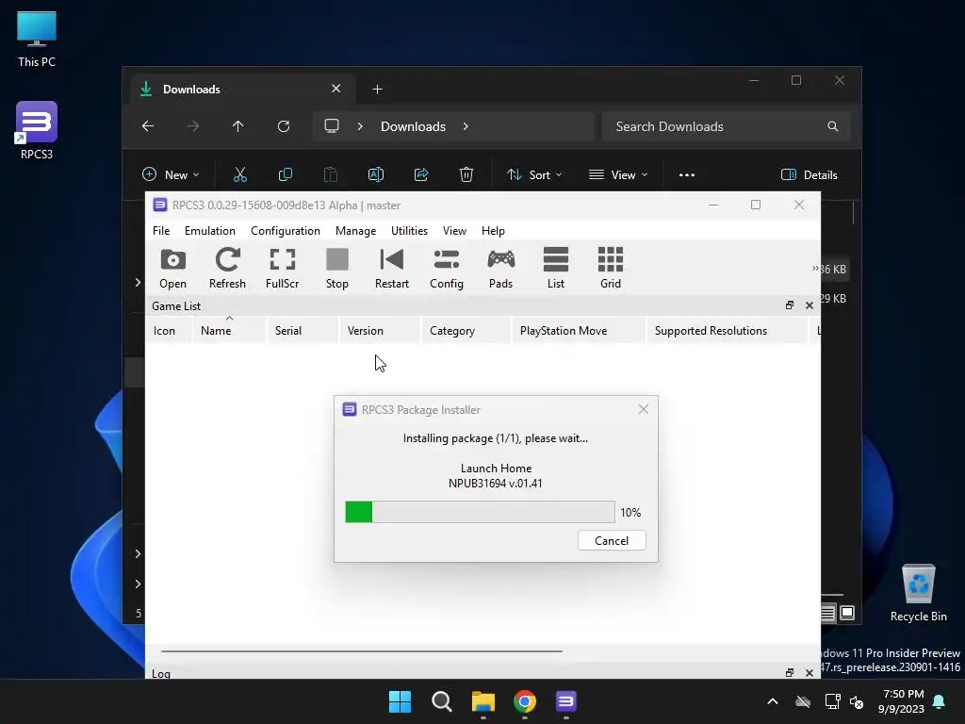
Task: Sort game list by Serial column
Action: pyautogui.click(x=303, y=331)
